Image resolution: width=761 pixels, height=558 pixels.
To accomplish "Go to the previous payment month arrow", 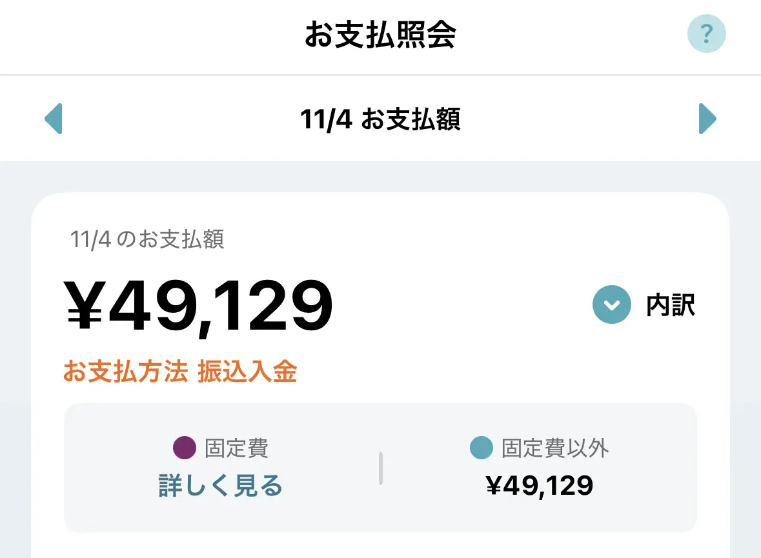I will [x=54, y=119].
